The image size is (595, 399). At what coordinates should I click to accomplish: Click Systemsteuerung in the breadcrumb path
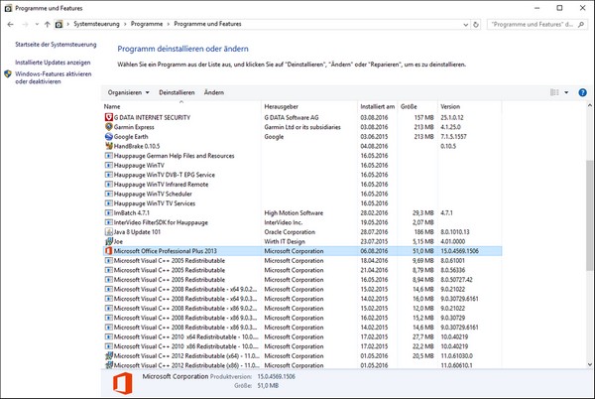pyautogui.click(x=96, y=24)
